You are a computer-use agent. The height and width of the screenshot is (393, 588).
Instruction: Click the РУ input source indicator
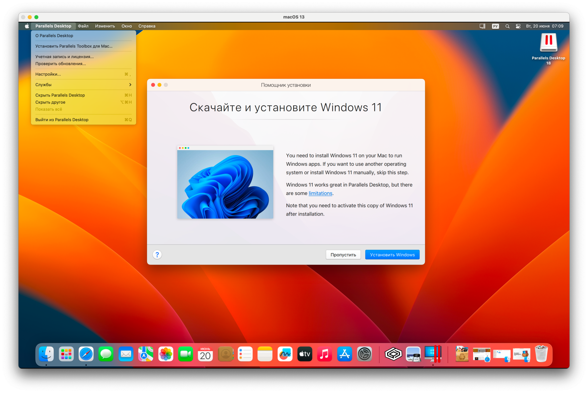tap(495, 26)
